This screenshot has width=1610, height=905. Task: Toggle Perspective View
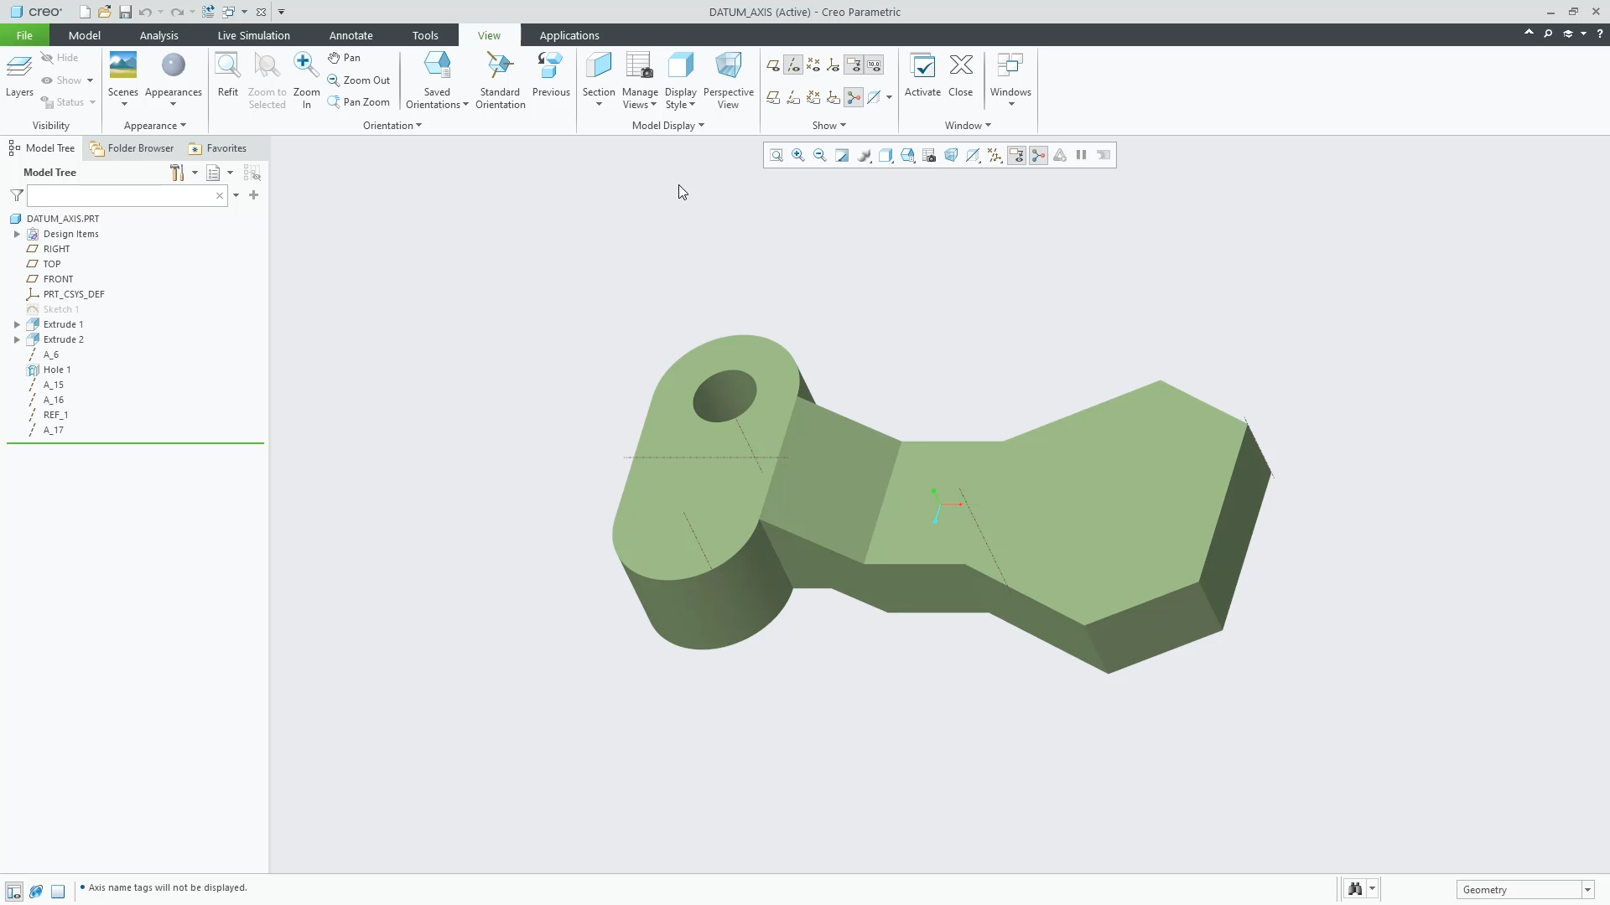click(728, 80)
